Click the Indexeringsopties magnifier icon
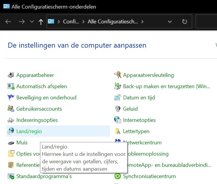This screenshot has height=184, width=217. click(11, 120)
